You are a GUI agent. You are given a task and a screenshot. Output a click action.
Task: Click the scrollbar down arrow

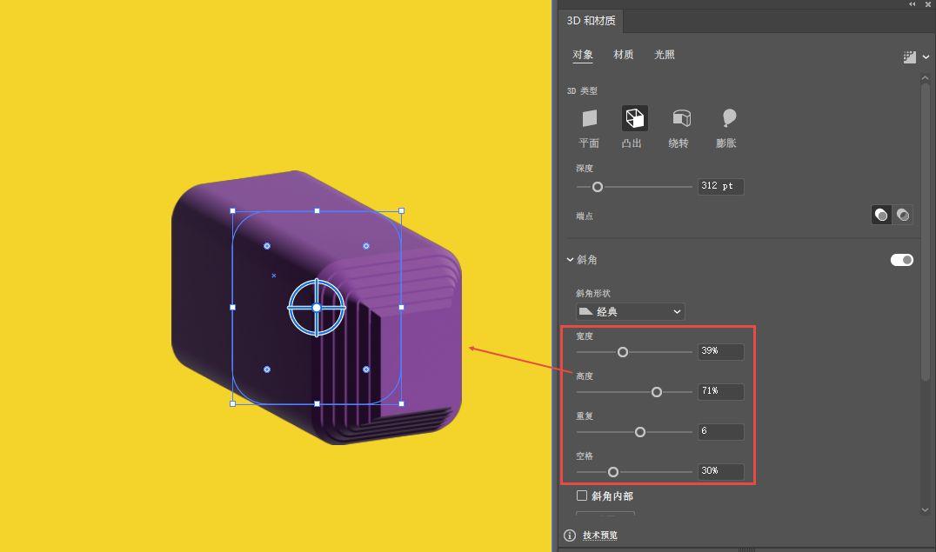point(926,510)
